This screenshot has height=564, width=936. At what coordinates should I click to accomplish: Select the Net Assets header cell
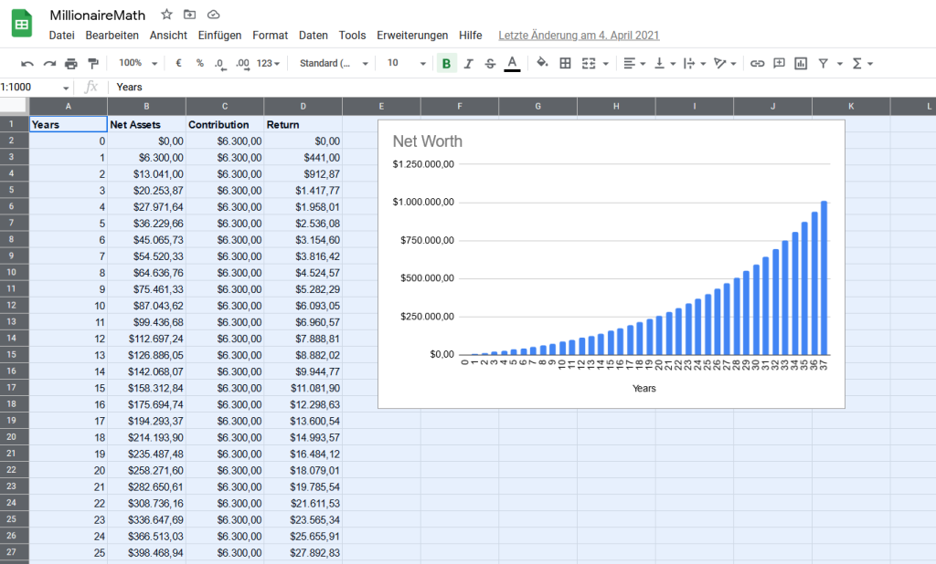tap(146, 124)
